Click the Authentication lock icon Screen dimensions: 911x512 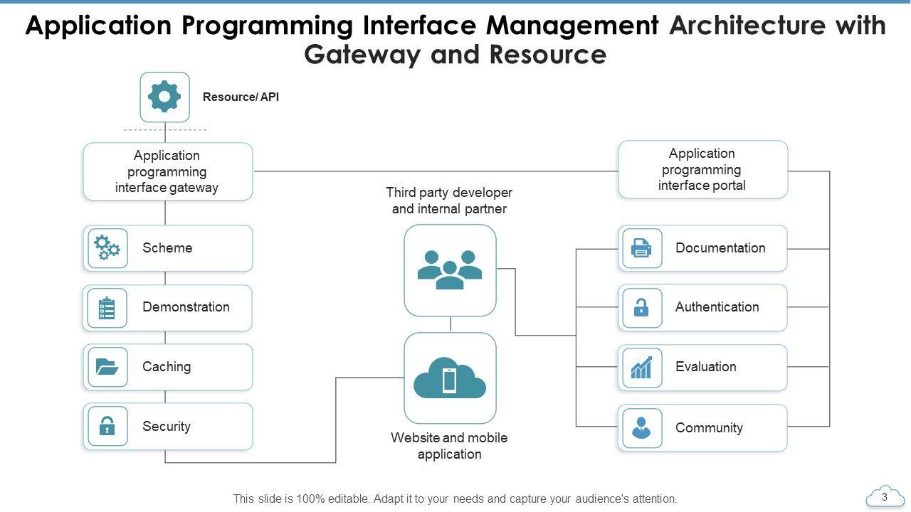[x=641, y=308]
